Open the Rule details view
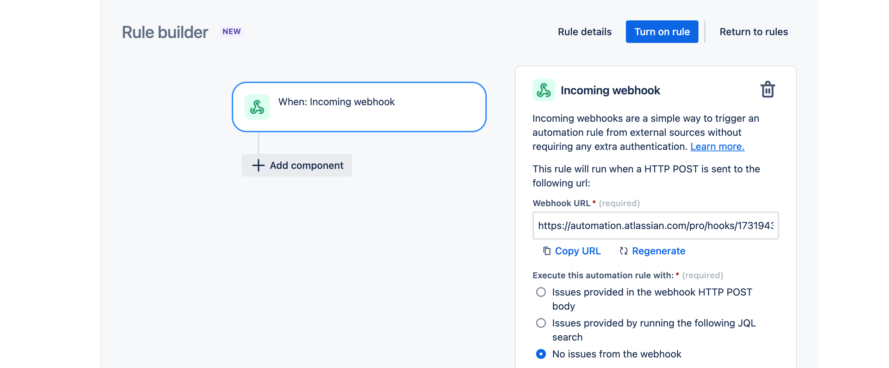 585,32
